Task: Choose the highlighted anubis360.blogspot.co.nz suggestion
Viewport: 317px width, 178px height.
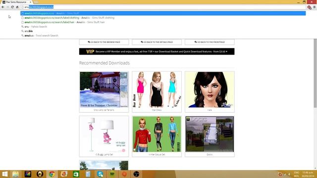Action: coord(163,13)
